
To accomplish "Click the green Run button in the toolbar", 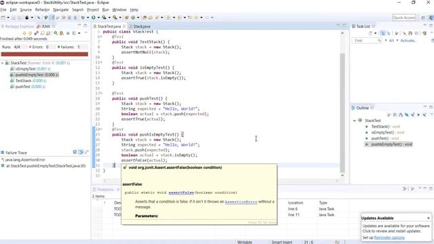I will point(94,18).
